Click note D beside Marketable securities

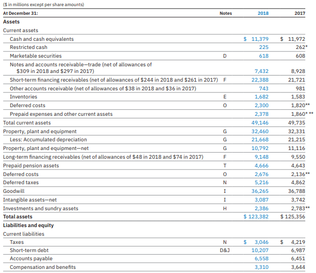click(x=225, y=56)
